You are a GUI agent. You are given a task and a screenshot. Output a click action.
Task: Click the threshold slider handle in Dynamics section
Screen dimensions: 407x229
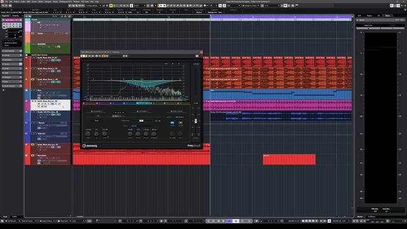[141, 121]
